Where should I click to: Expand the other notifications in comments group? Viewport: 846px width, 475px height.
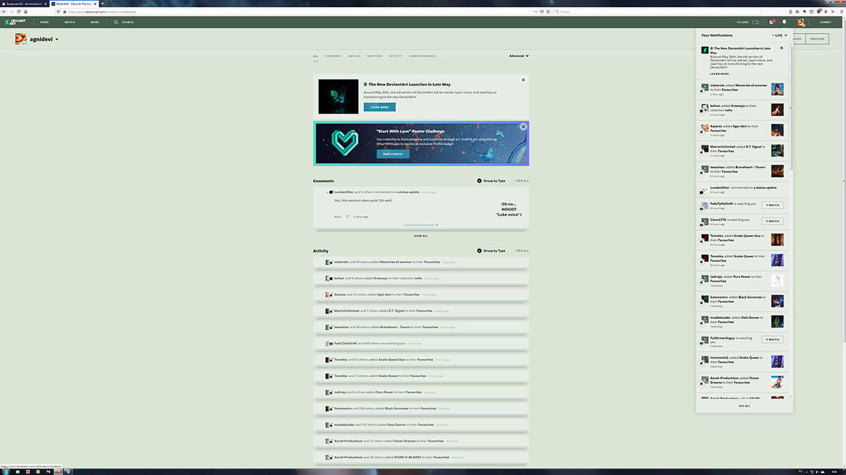click(421, 225)
